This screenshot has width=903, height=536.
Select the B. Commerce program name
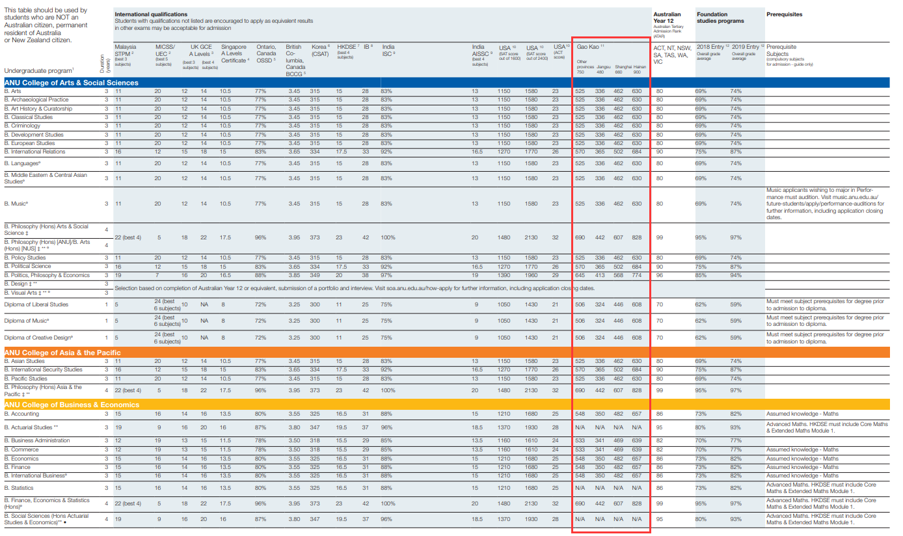21,449
